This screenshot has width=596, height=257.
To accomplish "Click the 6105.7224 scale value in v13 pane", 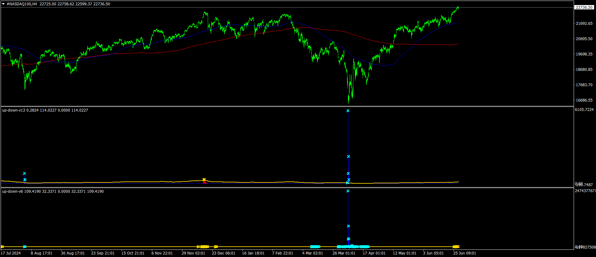I will 584,110.
